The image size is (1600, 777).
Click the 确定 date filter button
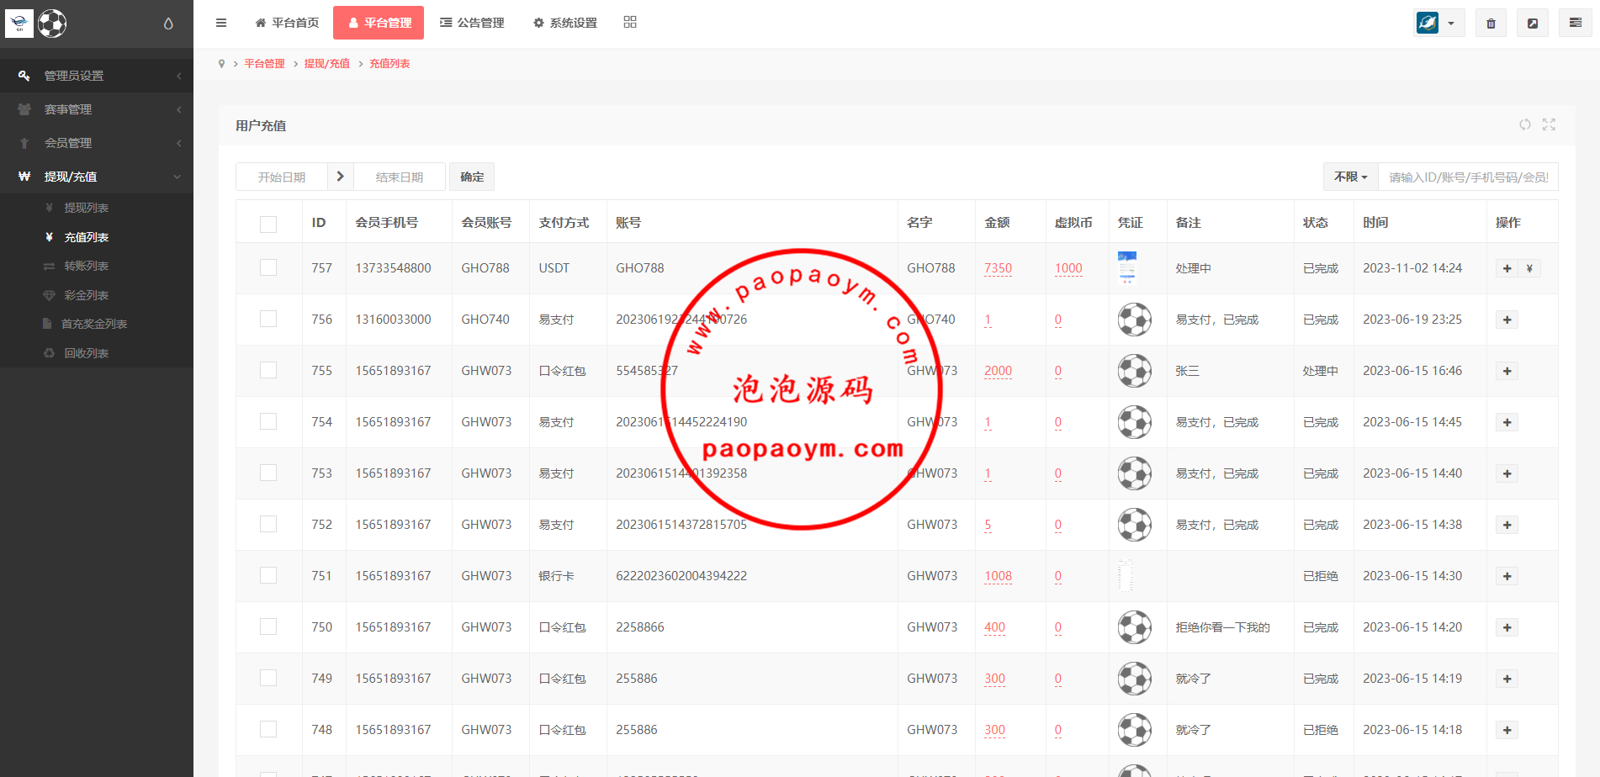coord(472,177)
